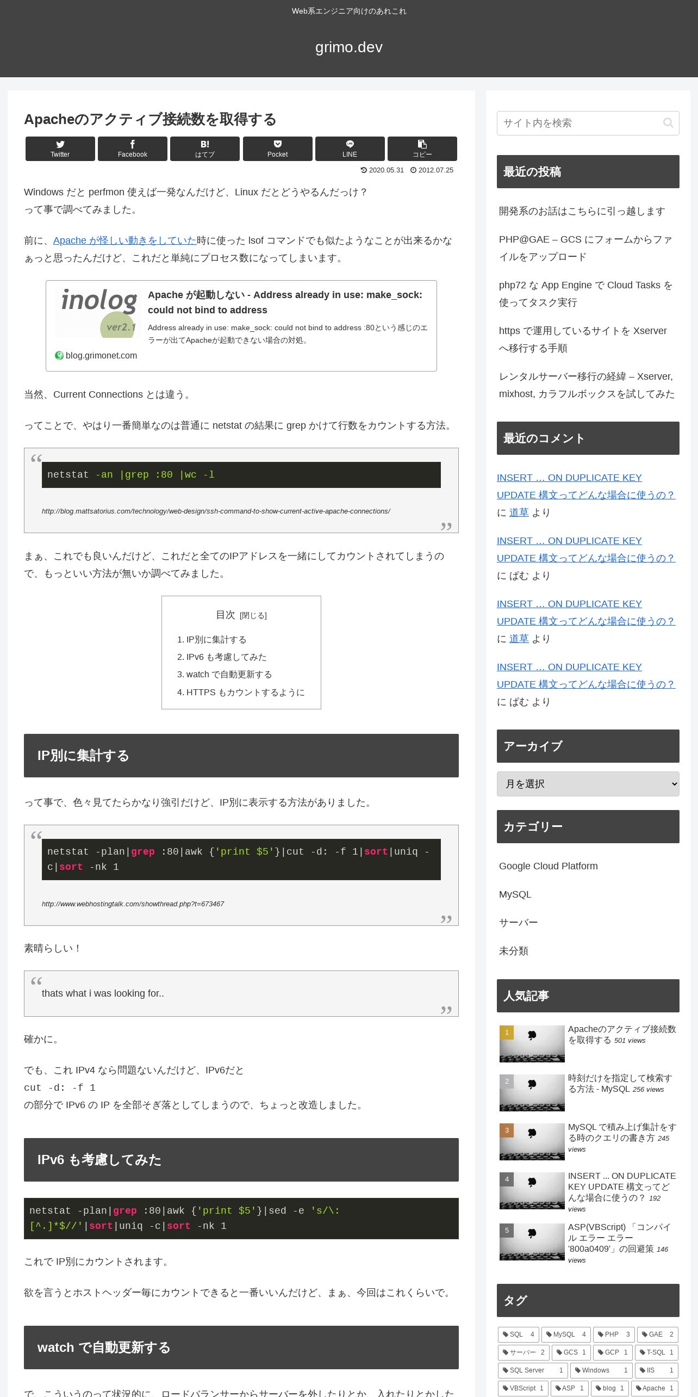The width and height of the screenshot is (698, 1397).
Task: Open recent post '開発系のお話はこちらに引っ越します'
Action: pyautogui.click(x=582, y=211)
